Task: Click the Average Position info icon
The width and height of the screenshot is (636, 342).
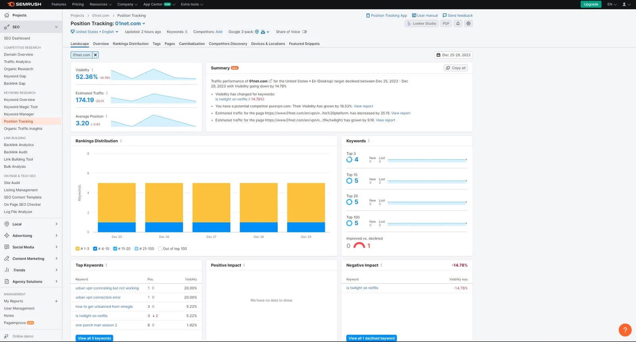Action: pyautogui.click(x=107, y=116)
